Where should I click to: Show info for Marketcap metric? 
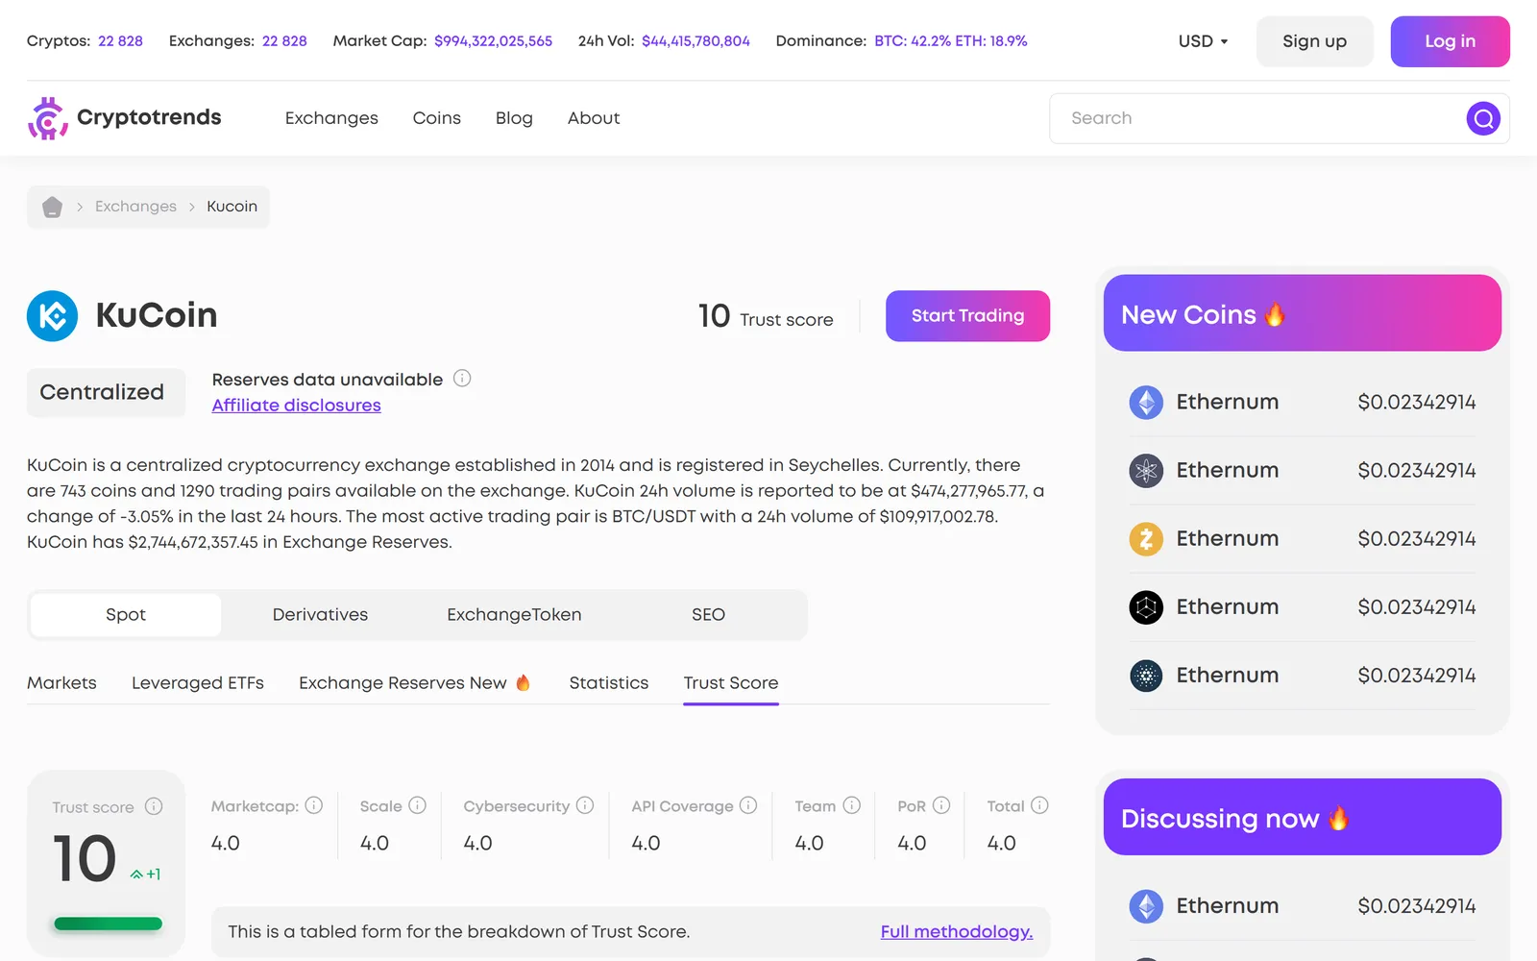[x=314, y=805]
